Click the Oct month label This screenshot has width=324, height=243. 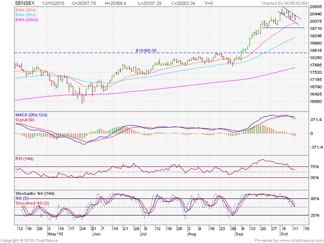(x=284, y=234)
